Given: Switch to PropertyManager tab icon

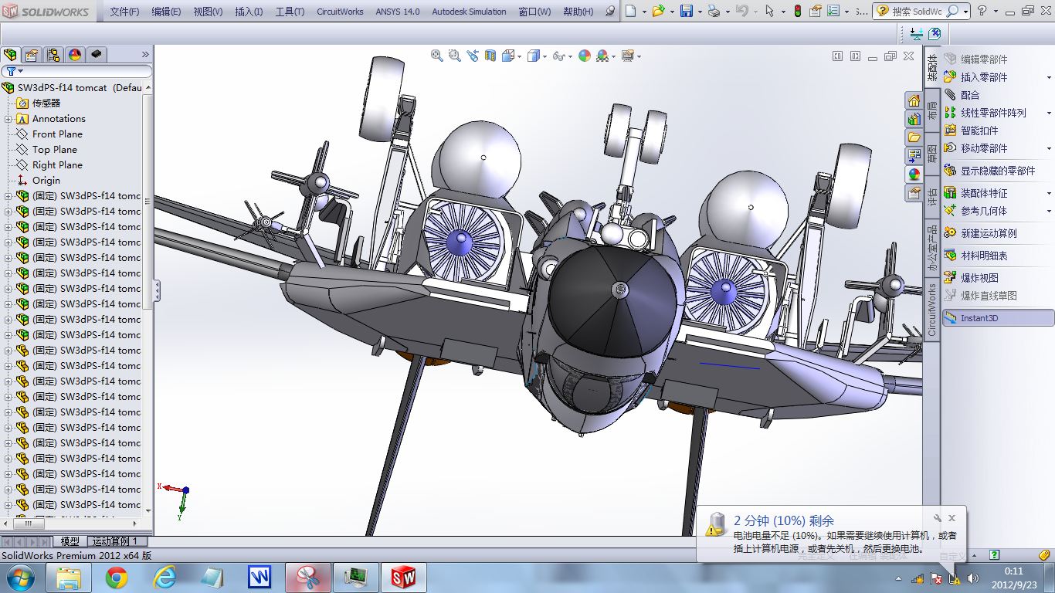Looking at the screenshot, I should tap(32, 55).
